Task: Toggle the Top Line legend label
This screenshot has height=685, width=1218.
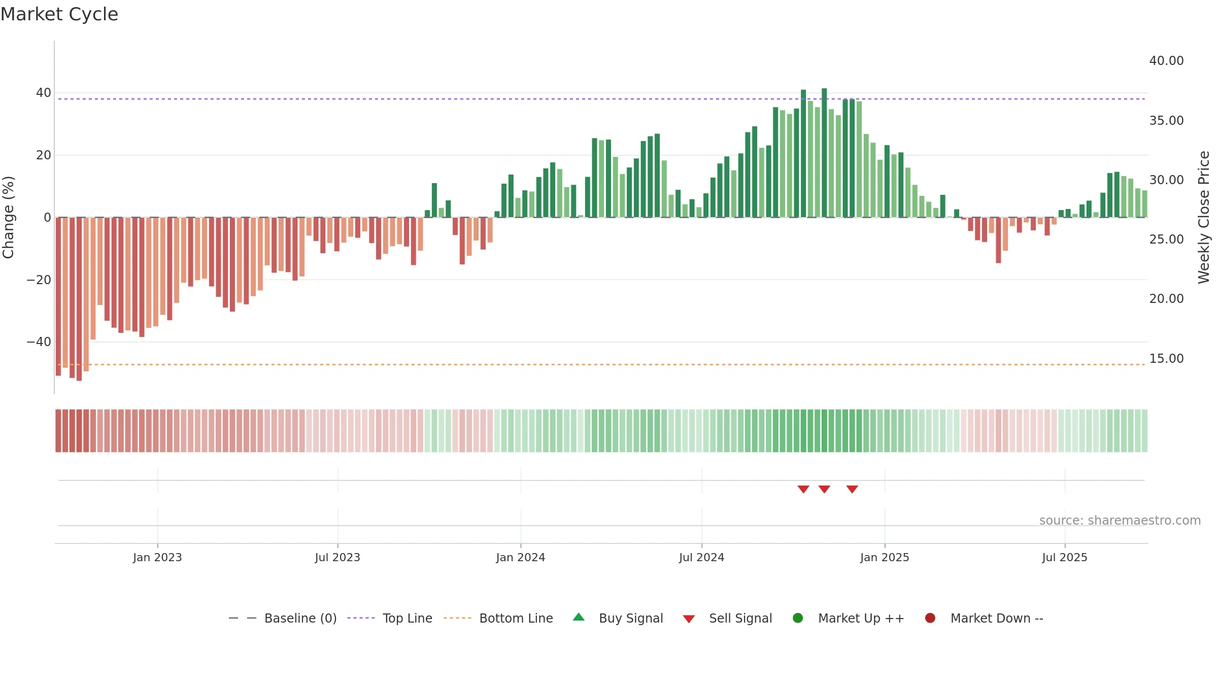Action: coord(408,618)
